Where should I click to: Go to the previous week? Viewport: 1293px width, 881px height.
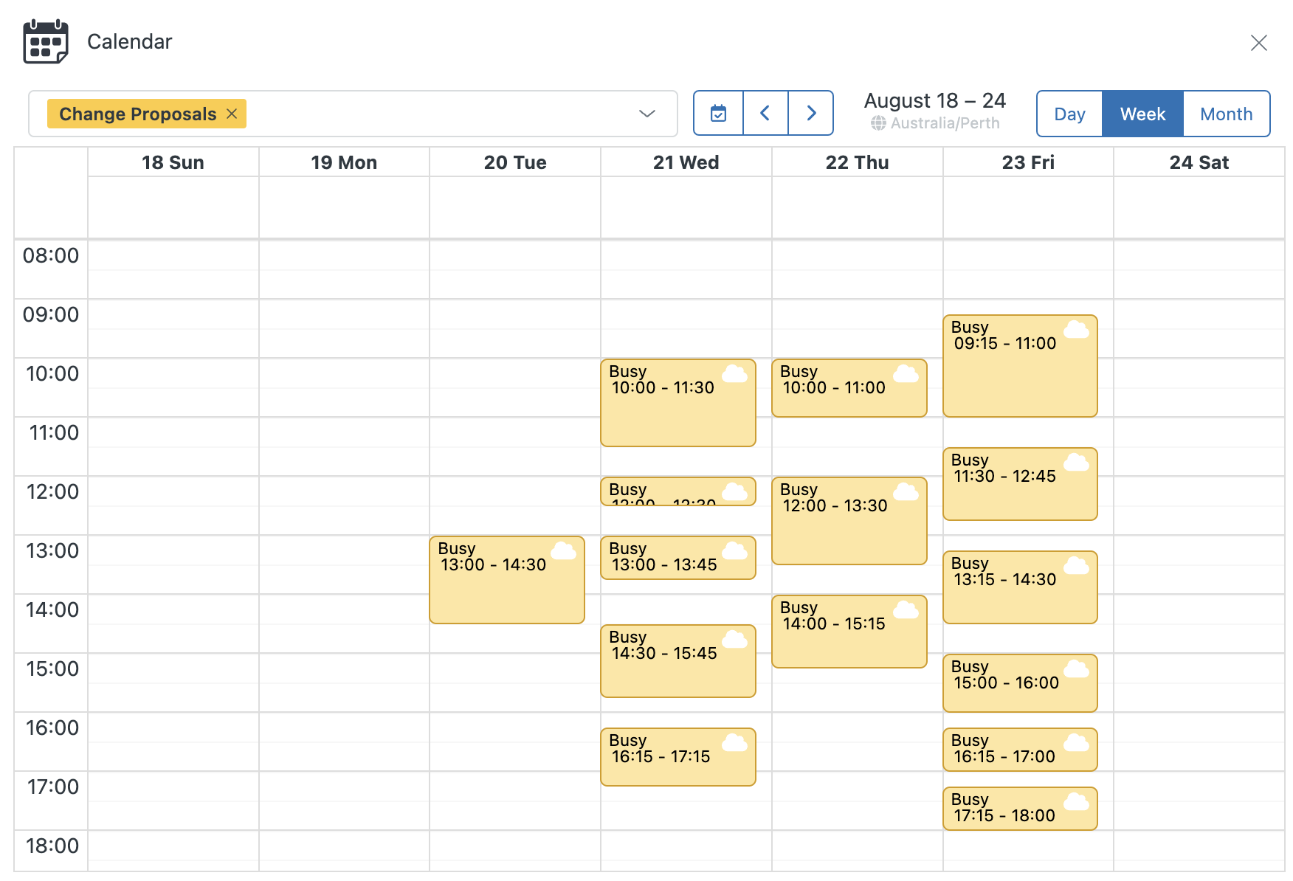tap(765, 114)
